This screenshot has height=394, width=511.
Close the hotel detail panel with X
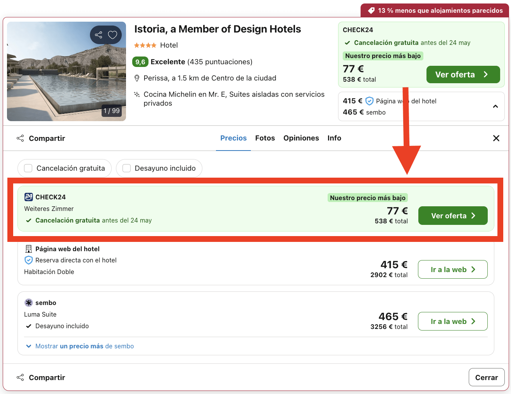(x=496, y=138)
